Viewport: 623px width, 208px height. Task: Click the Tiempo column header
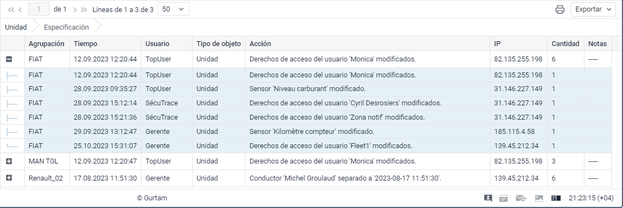point(85,43)
